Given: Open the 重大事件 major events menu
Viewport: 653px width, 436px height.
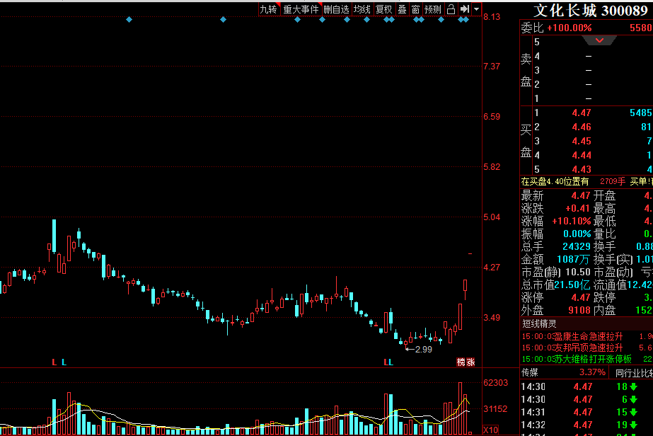Looking at the screenshot, I should coord(301,9).
